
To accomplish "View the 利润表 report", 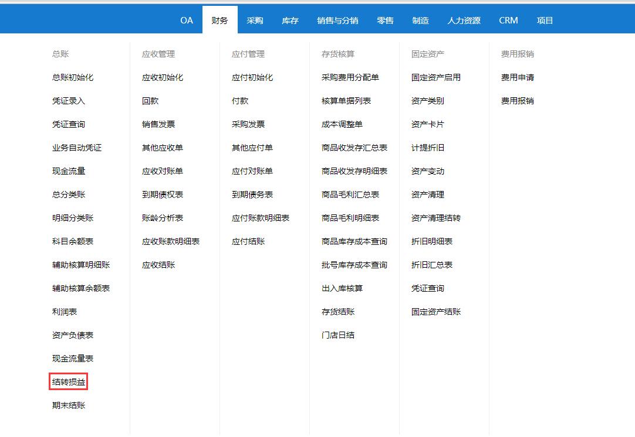I will (x=65, y=312).
